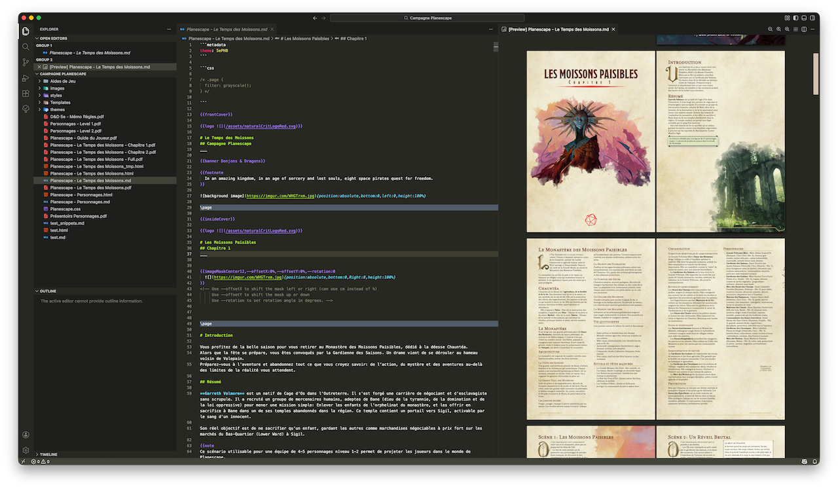Open the Extensions view
This screenshot has width=838, height=489.
[26, 94]
